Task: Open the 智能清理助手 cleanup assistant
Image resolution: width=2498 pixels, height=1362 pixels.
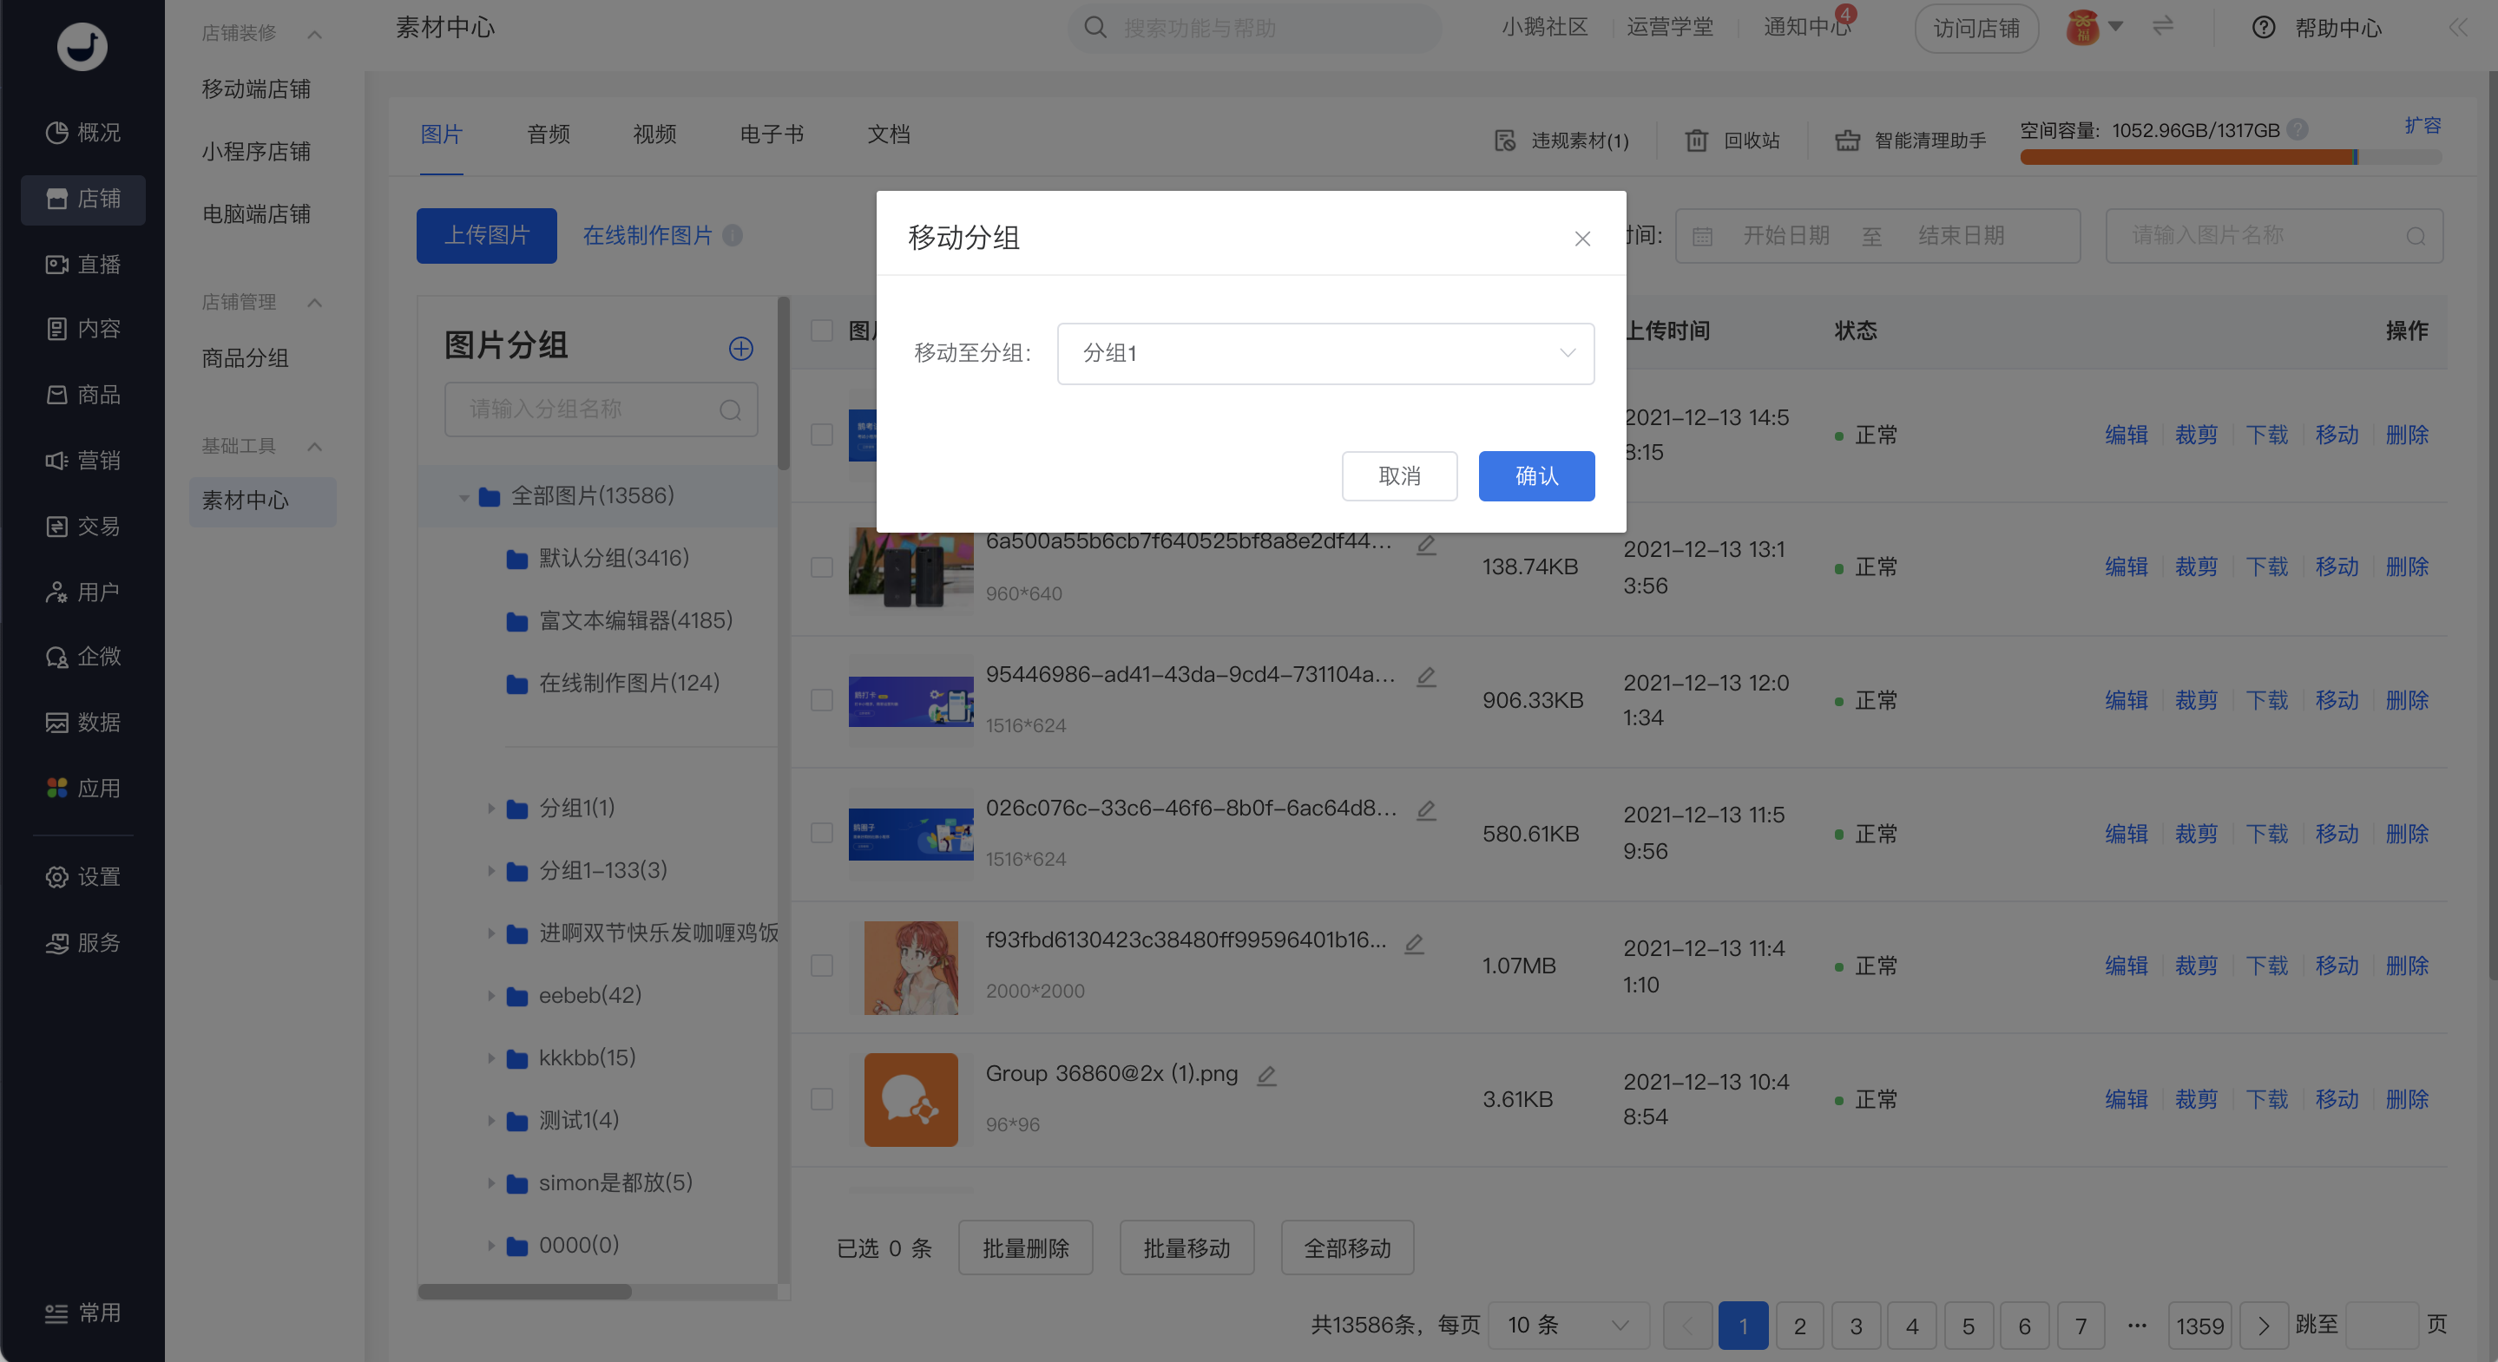Action: coord(1910,141)
